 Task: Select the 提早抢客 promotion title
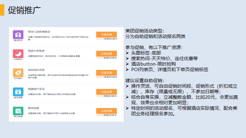coord(34,108)
